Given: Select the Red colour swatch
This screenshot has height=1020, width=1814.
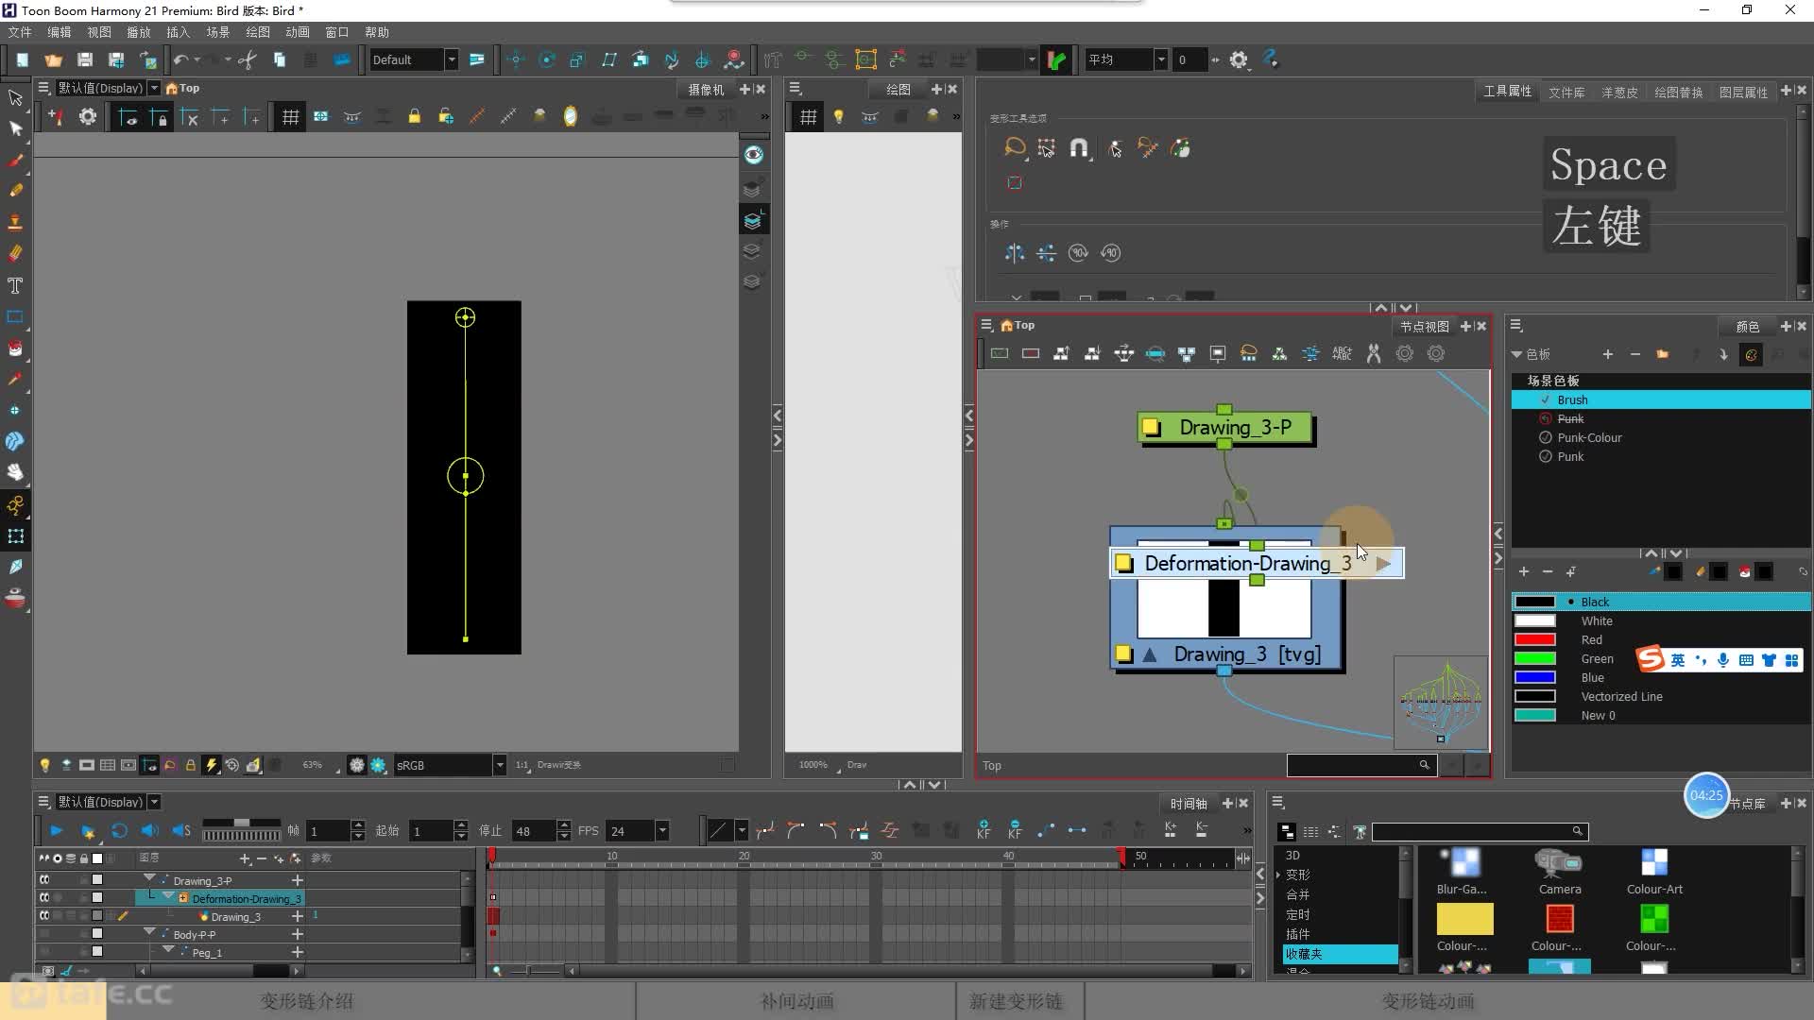Looking at the screenshot, I should (1534, 639).
